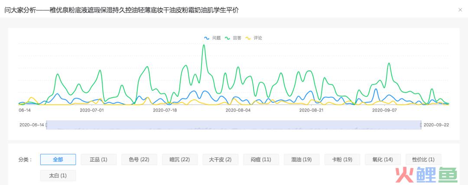Close the 问大家分析 dialog
This screenshot has width=468, height=185.
pos(460,10)
